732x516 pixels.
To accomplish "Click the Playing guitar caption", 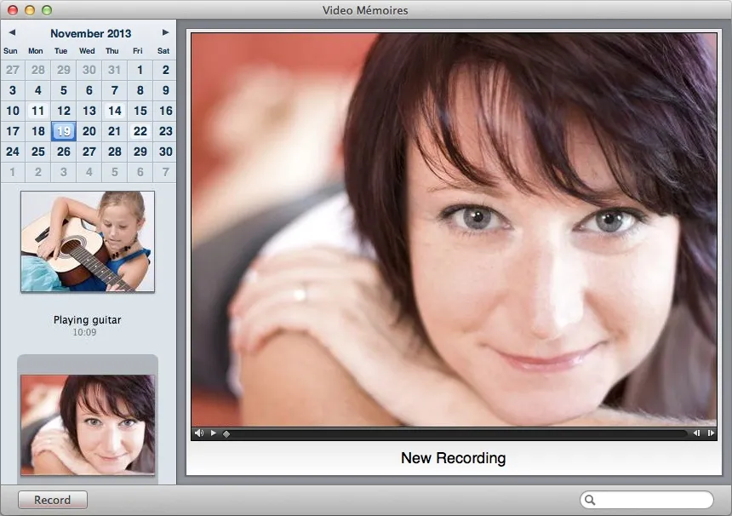I will pos(88,320).
